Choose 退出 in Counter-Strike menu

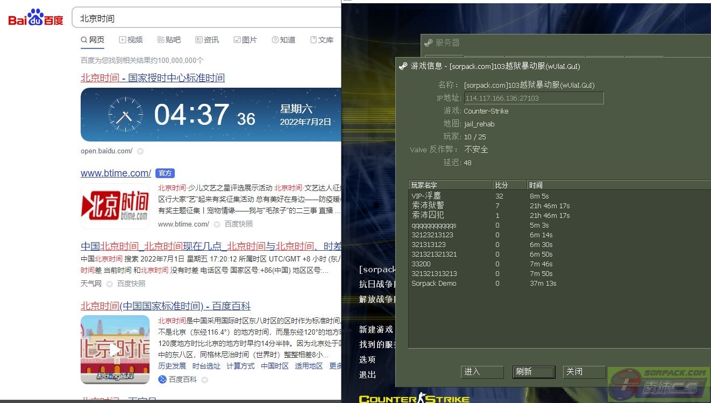coord(367,374)
